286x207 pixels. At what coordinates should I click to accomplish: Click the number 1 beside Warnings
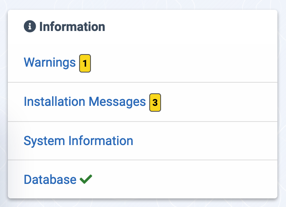(85, 64)
